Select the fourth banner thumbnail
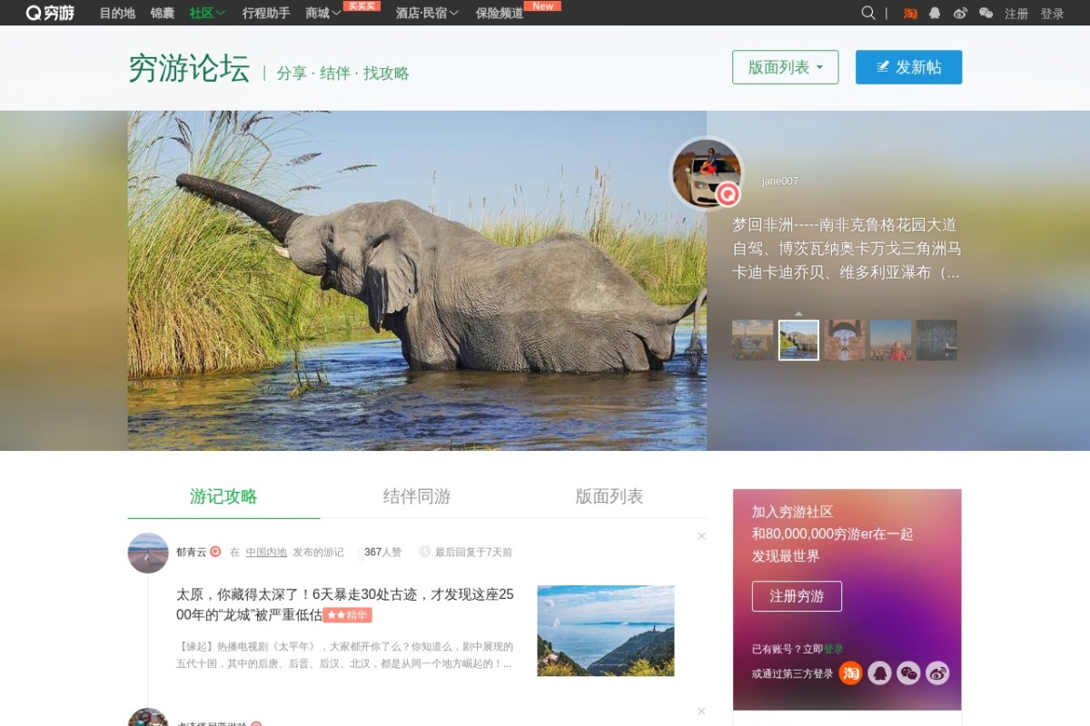Image resolution: width=1090 pixels, height=726 pixels. pyautogui.click(x=890, y=340)
